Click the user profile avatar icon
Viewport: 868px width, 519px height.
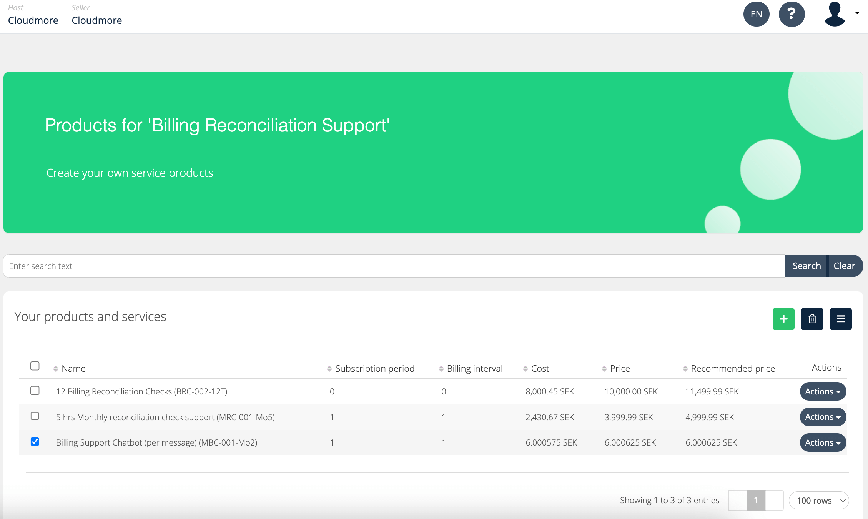click(835, 14)
